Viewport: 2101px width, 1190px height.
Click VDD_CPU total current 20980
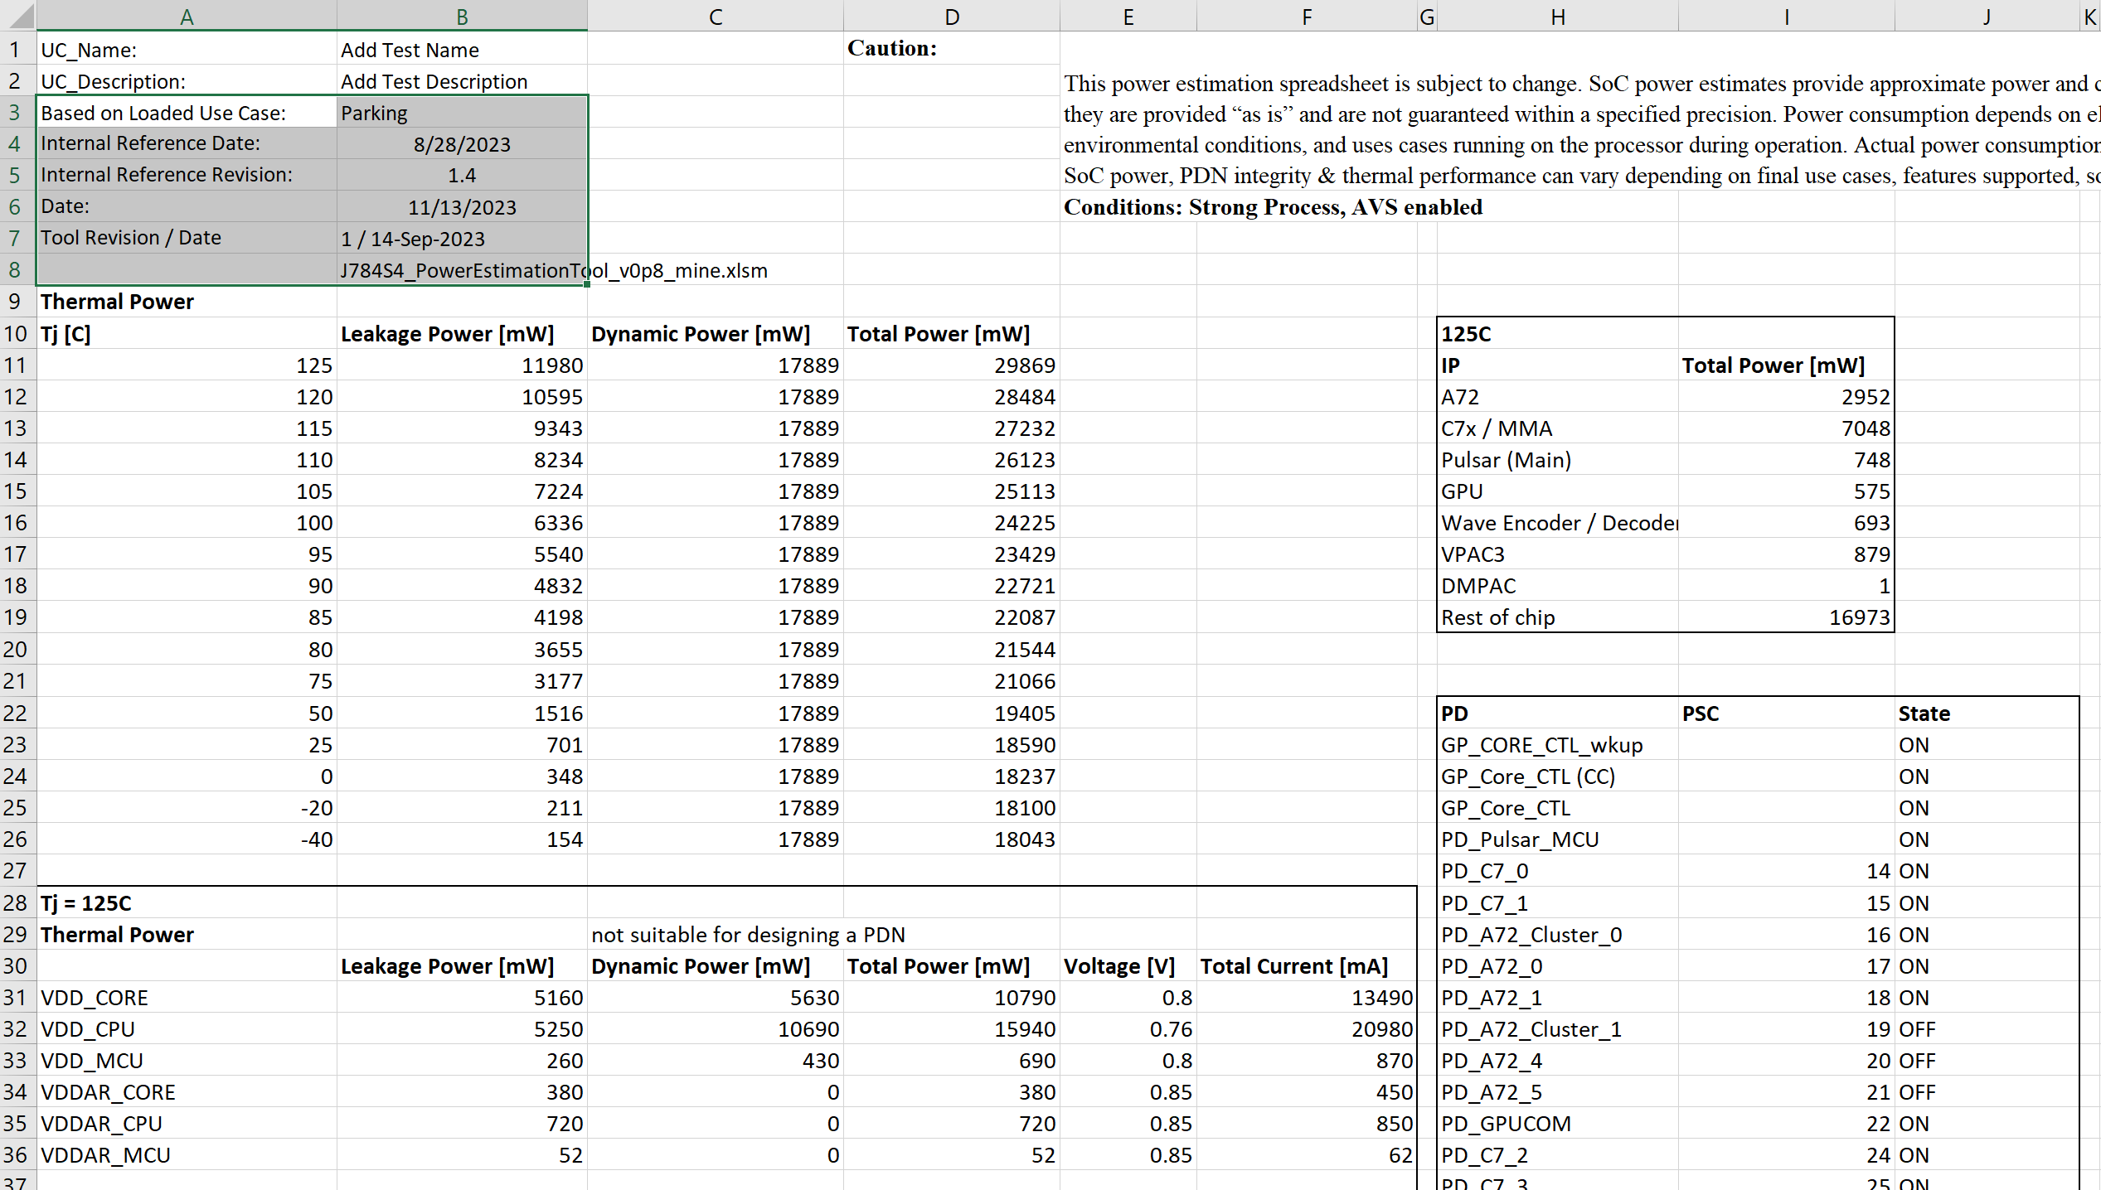tap(1307, 1029)
